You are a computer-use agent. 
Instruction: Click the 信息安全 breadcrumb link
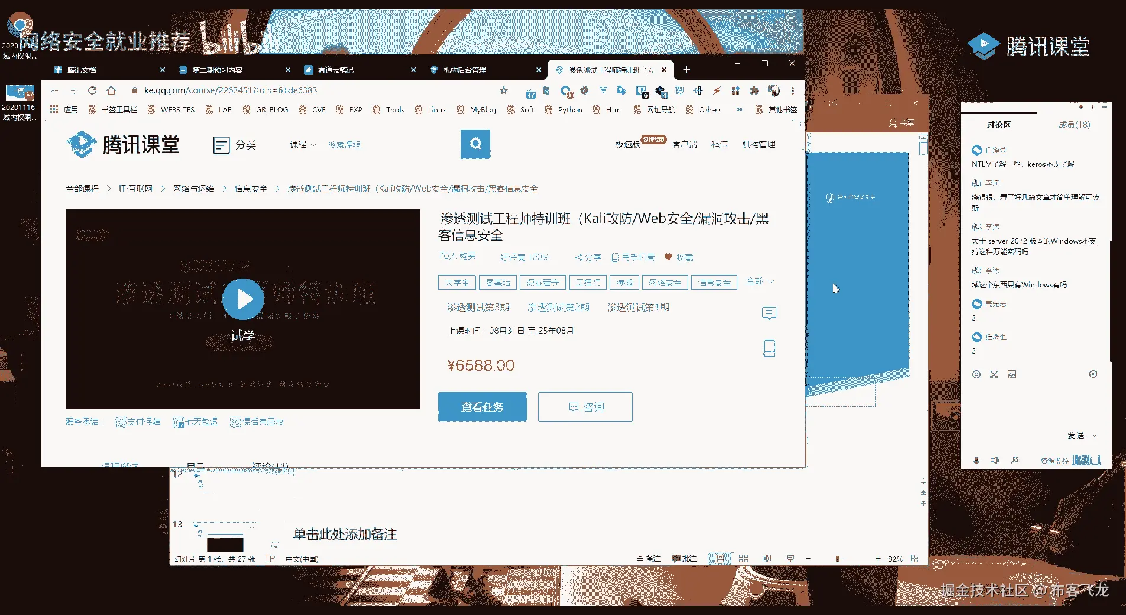coord(251,189)
